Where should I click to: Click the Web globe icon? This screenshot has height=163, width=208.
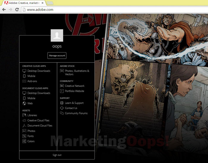[x=24, y=103]
